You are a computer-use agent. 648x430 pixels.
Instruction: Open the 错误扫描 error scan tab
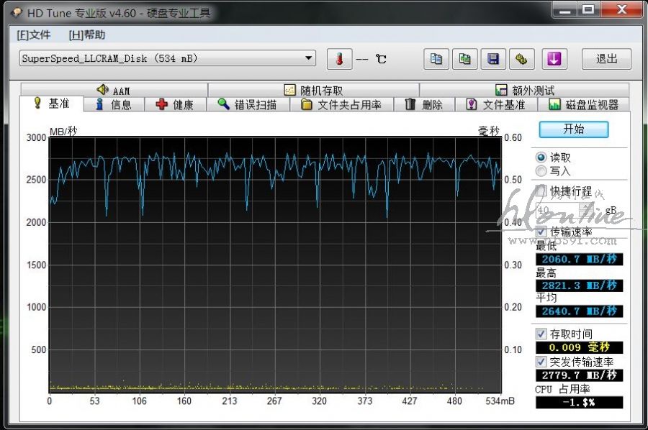pos(248,105)
